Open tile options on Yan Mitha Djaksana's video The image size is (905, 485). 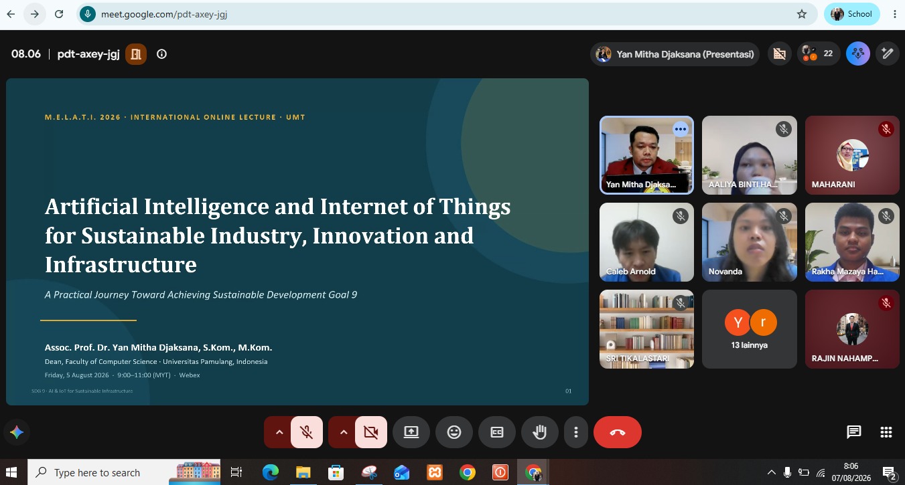pyautogui.click(x=681, y=129)
